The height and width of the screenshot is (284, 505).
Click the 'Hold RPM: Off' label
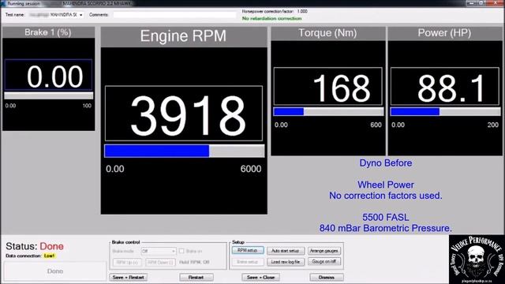194,262
